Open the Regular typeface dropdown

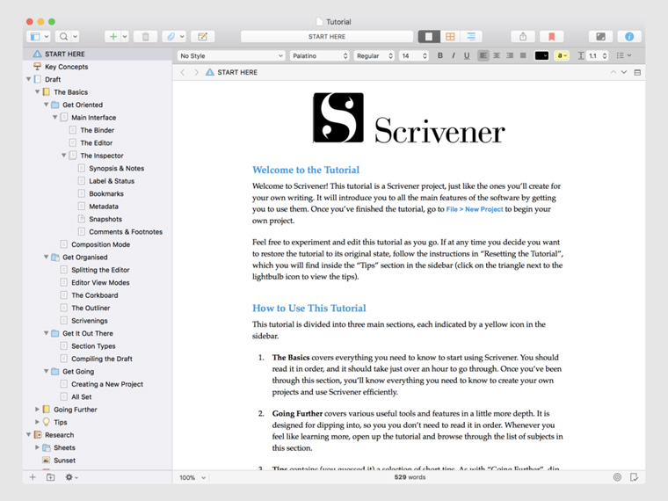click(x=374, y=55)
